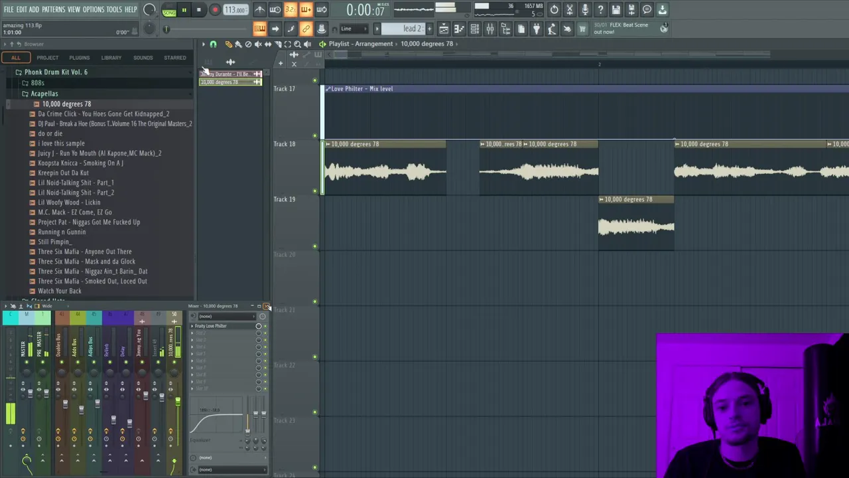
Task: Click the shopping cart content library icon
Action: (x=582, y=29)
